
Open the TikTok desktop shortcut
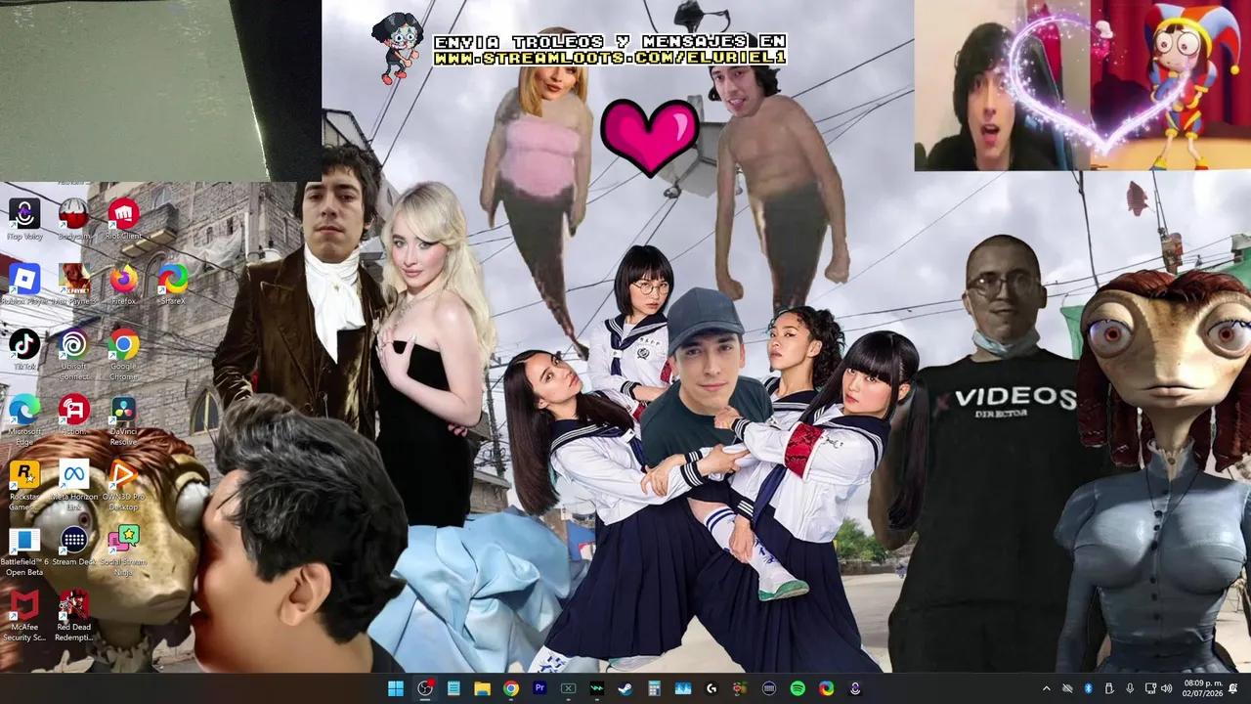coord(24,349)
